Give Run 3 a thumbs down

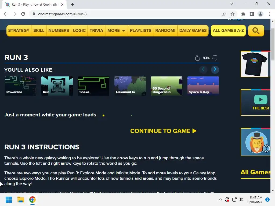click(215, 58)
